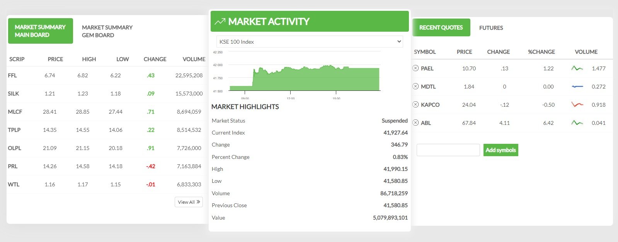Click KAPCO red sparkline trend icon
Screen dimensions: 618x242
coord(577,105)
